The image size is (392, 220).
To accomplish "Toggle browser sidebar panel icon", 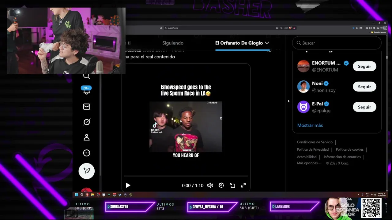I will point(370,28).
